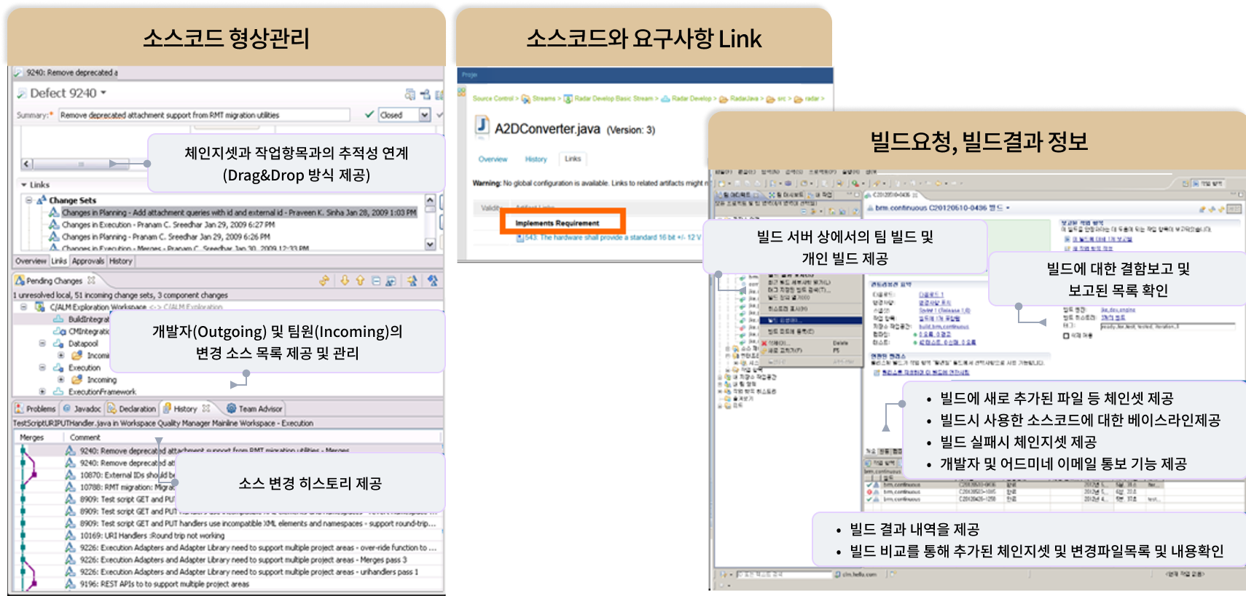Switch to the defect Overview tab

tap(31, 261)
